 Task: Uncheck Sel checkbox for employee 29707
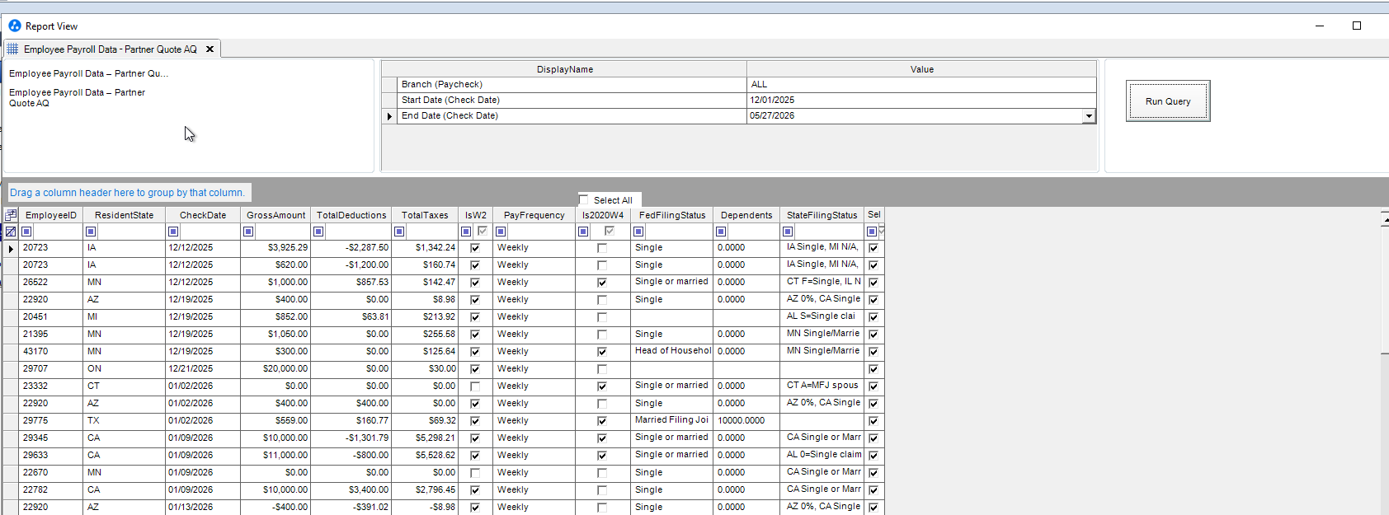(873, 369)
